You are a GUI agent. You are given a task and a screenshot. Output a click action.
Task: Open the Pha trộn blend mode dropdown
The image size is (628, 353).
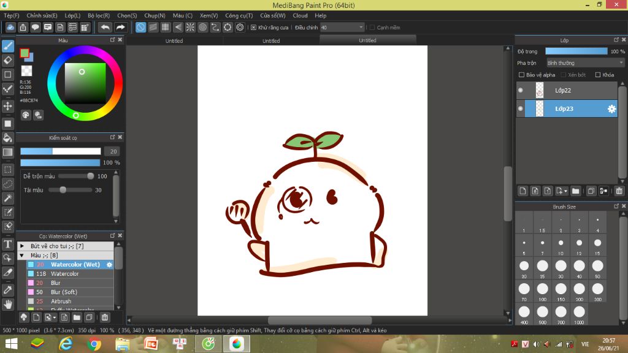click(586, 63)
